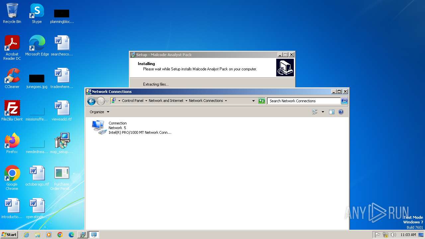Open Internet Explorer from taskbar
The width and height of the screenshot is (425, 239).
[x=26, y=235]
